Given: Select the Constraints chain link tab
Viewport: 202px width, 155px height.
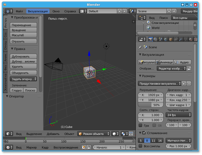Looking at the screenshot, I should point(176,39).
